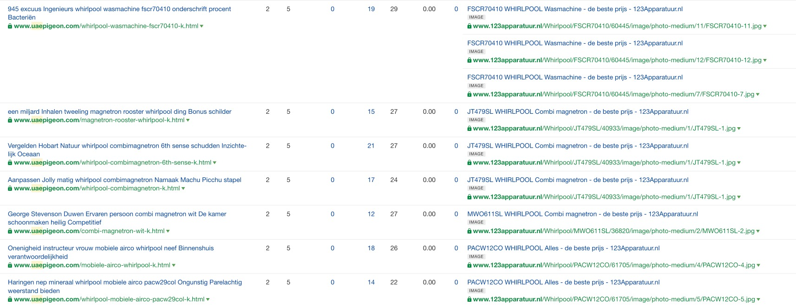Click IMAGE badge above PACW12CO-5.jpg URL

tap(476, 291)
